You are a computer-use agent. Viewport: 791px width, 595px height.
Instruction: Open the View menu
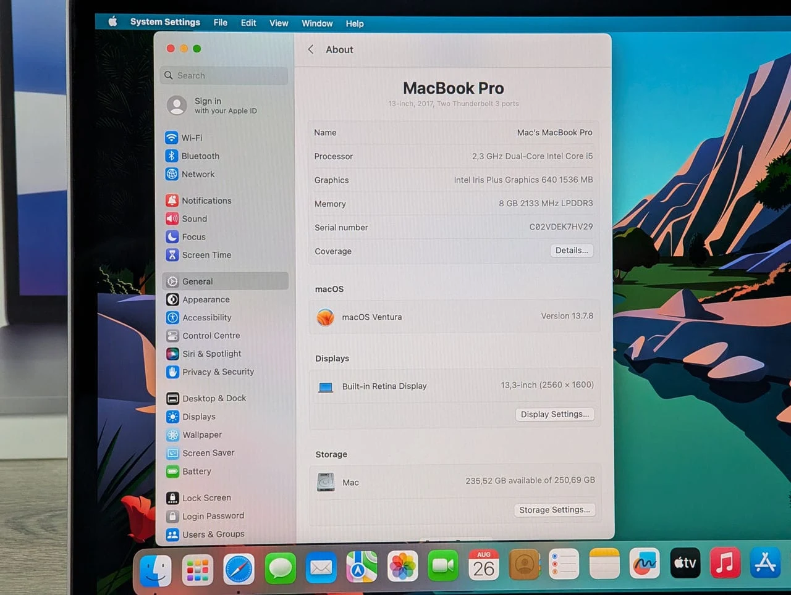pos(279,23)
